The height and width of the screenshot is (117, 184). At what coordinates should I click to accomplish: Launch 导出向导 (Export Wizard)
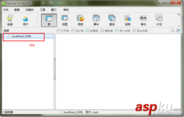pyautogui.click(x=140, y=31)
